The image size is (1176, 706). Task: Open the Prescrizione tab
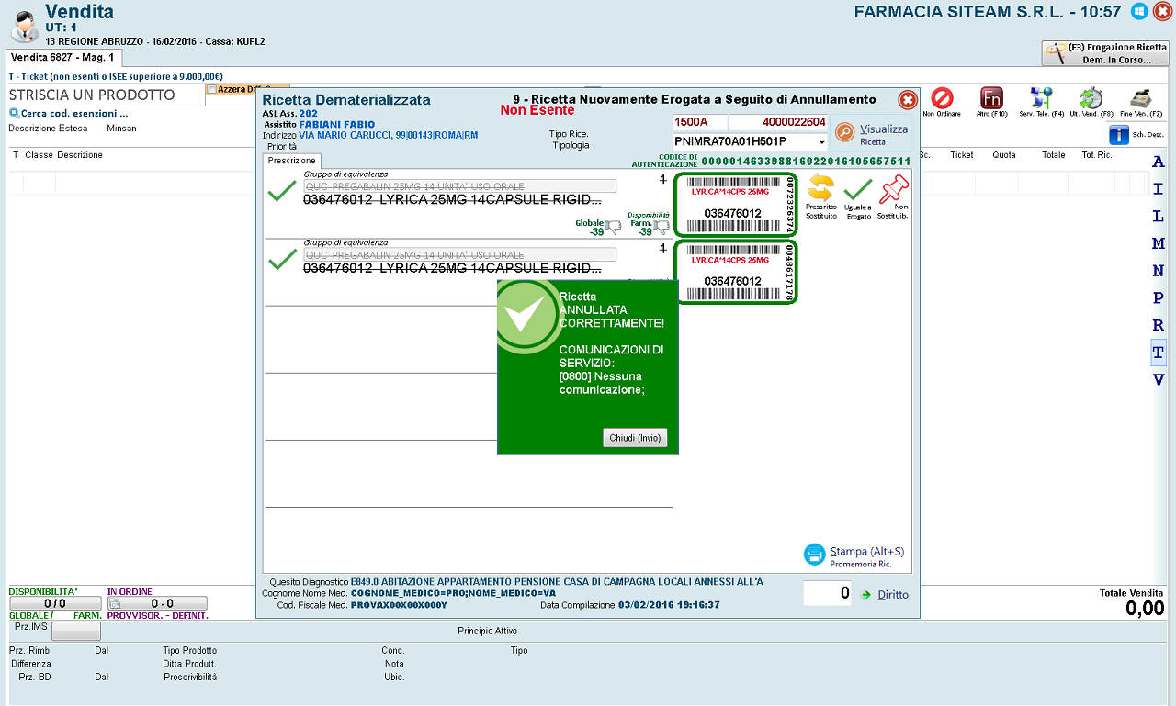point(291,161)
